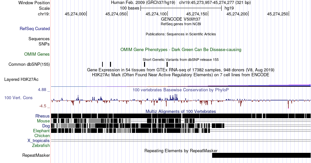Screen dimensions: 311x163
Task: Click the fourth dbSNP variant tick mark
Action: [x=167, y=64]
